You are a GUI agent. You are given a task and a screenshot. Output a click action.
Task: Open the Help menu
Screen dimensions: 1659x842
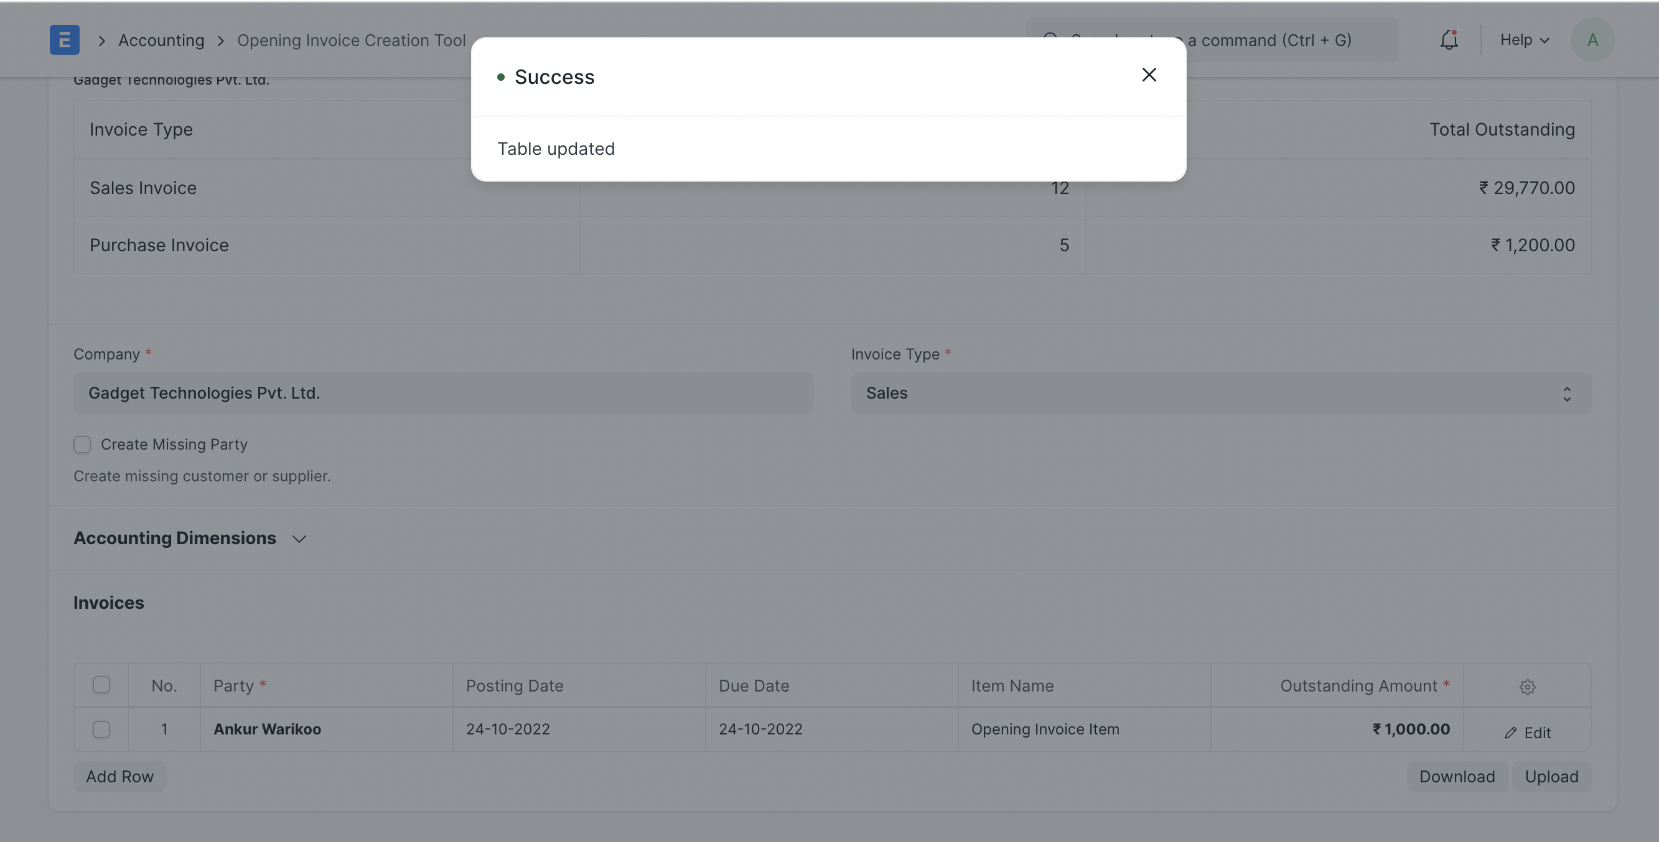[x=1523, y=39]
